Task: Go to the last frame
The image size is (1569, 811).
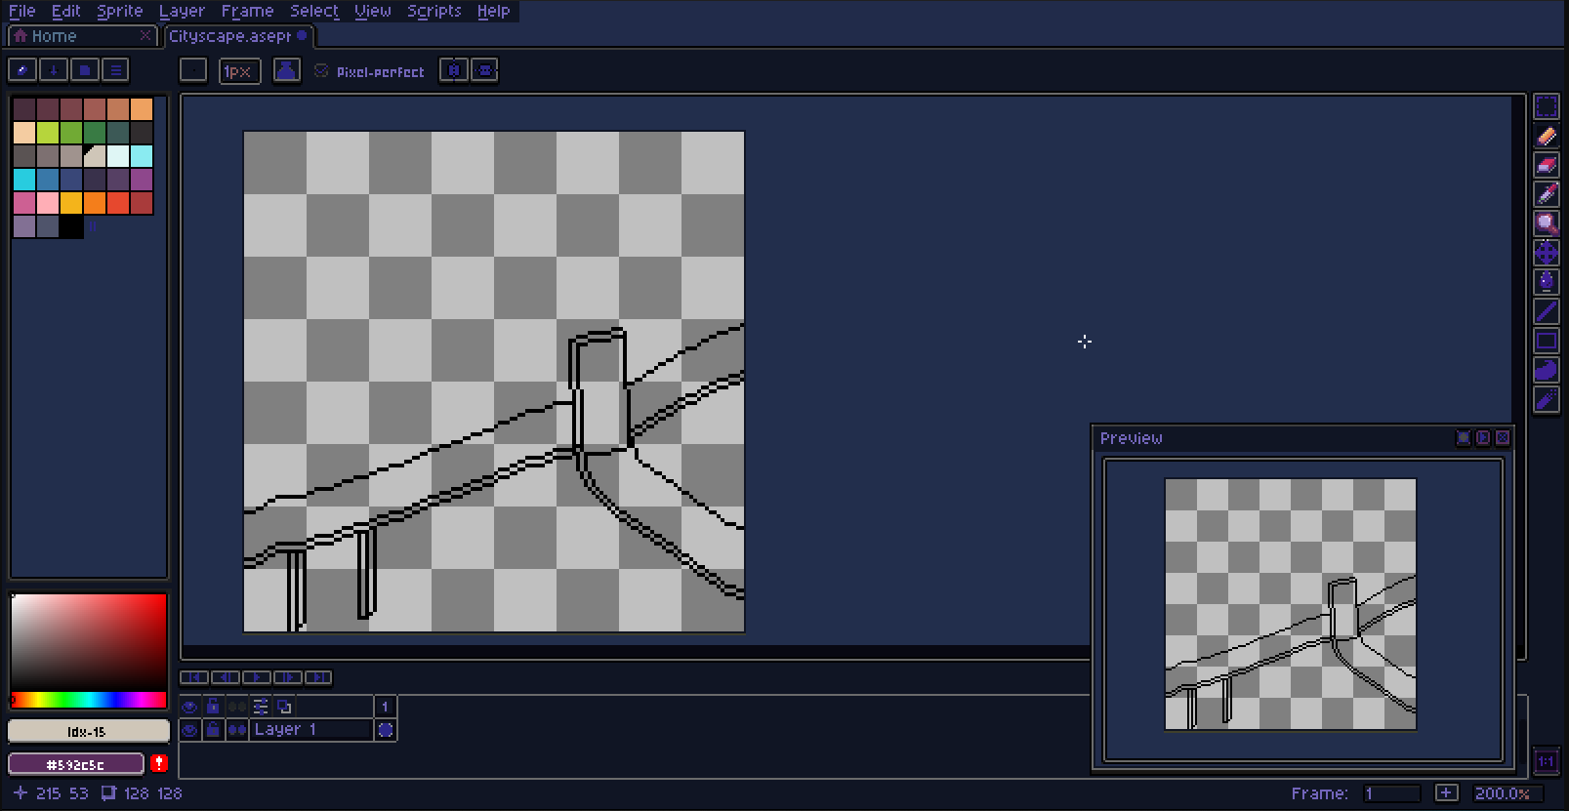Action: 318,677
